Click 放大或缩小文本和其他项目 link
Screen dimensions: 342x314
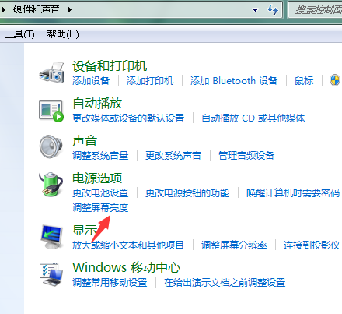pyautogui.click(x=128, y=245)
